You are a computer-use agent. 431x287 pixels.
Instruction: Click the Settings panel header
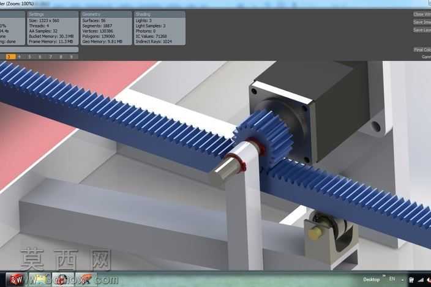(x=53, y=14)
